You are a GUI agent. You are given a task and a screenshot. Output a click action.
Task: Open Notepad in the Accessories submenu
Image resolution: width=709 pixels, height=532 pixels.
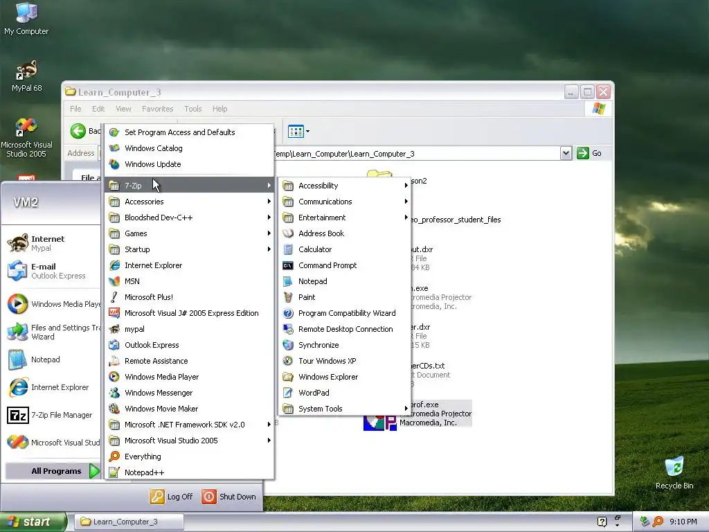click(345, 281)
